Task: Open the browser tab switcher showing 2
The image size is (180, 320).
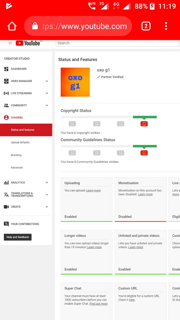Action: coord(146,26)
